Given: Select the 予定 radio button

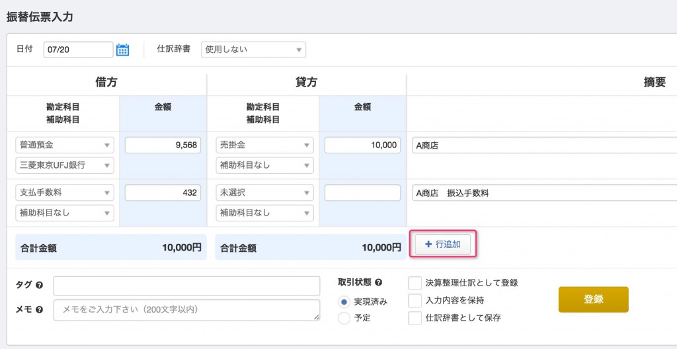Looking at the screenshot, I should tap(344, 319).
